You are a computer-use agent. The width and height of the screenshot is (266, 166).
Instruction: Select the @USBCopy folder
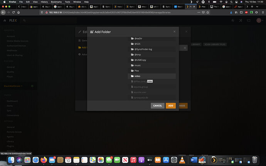[x=152, y=60]
